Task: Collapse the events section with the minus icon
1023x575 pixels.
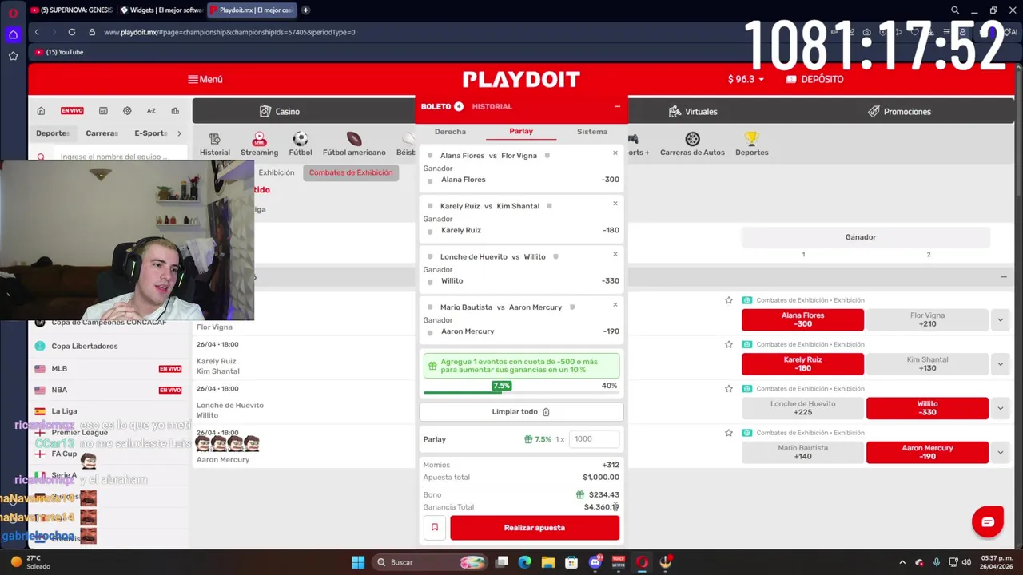Action: tap(1004, 277)
